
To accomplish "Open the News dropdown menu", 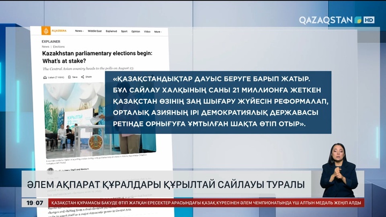I will coord(79,31).
